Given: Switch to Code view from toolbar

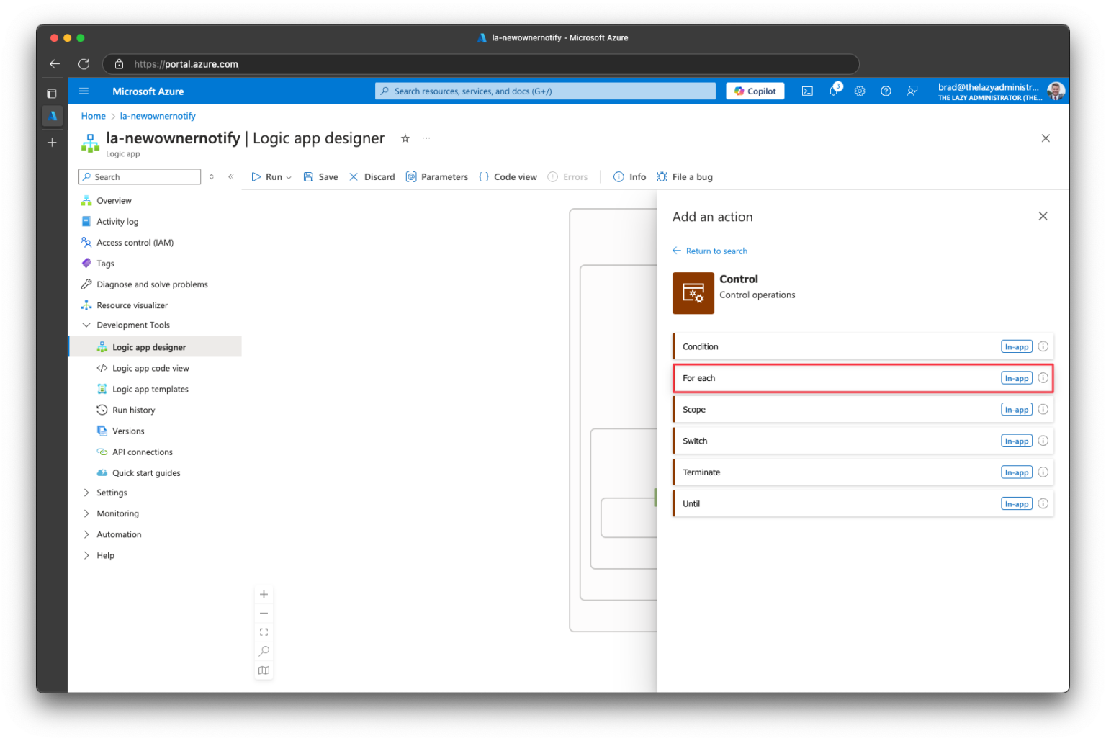Looking at the screenshot, I should pos(508,177).
